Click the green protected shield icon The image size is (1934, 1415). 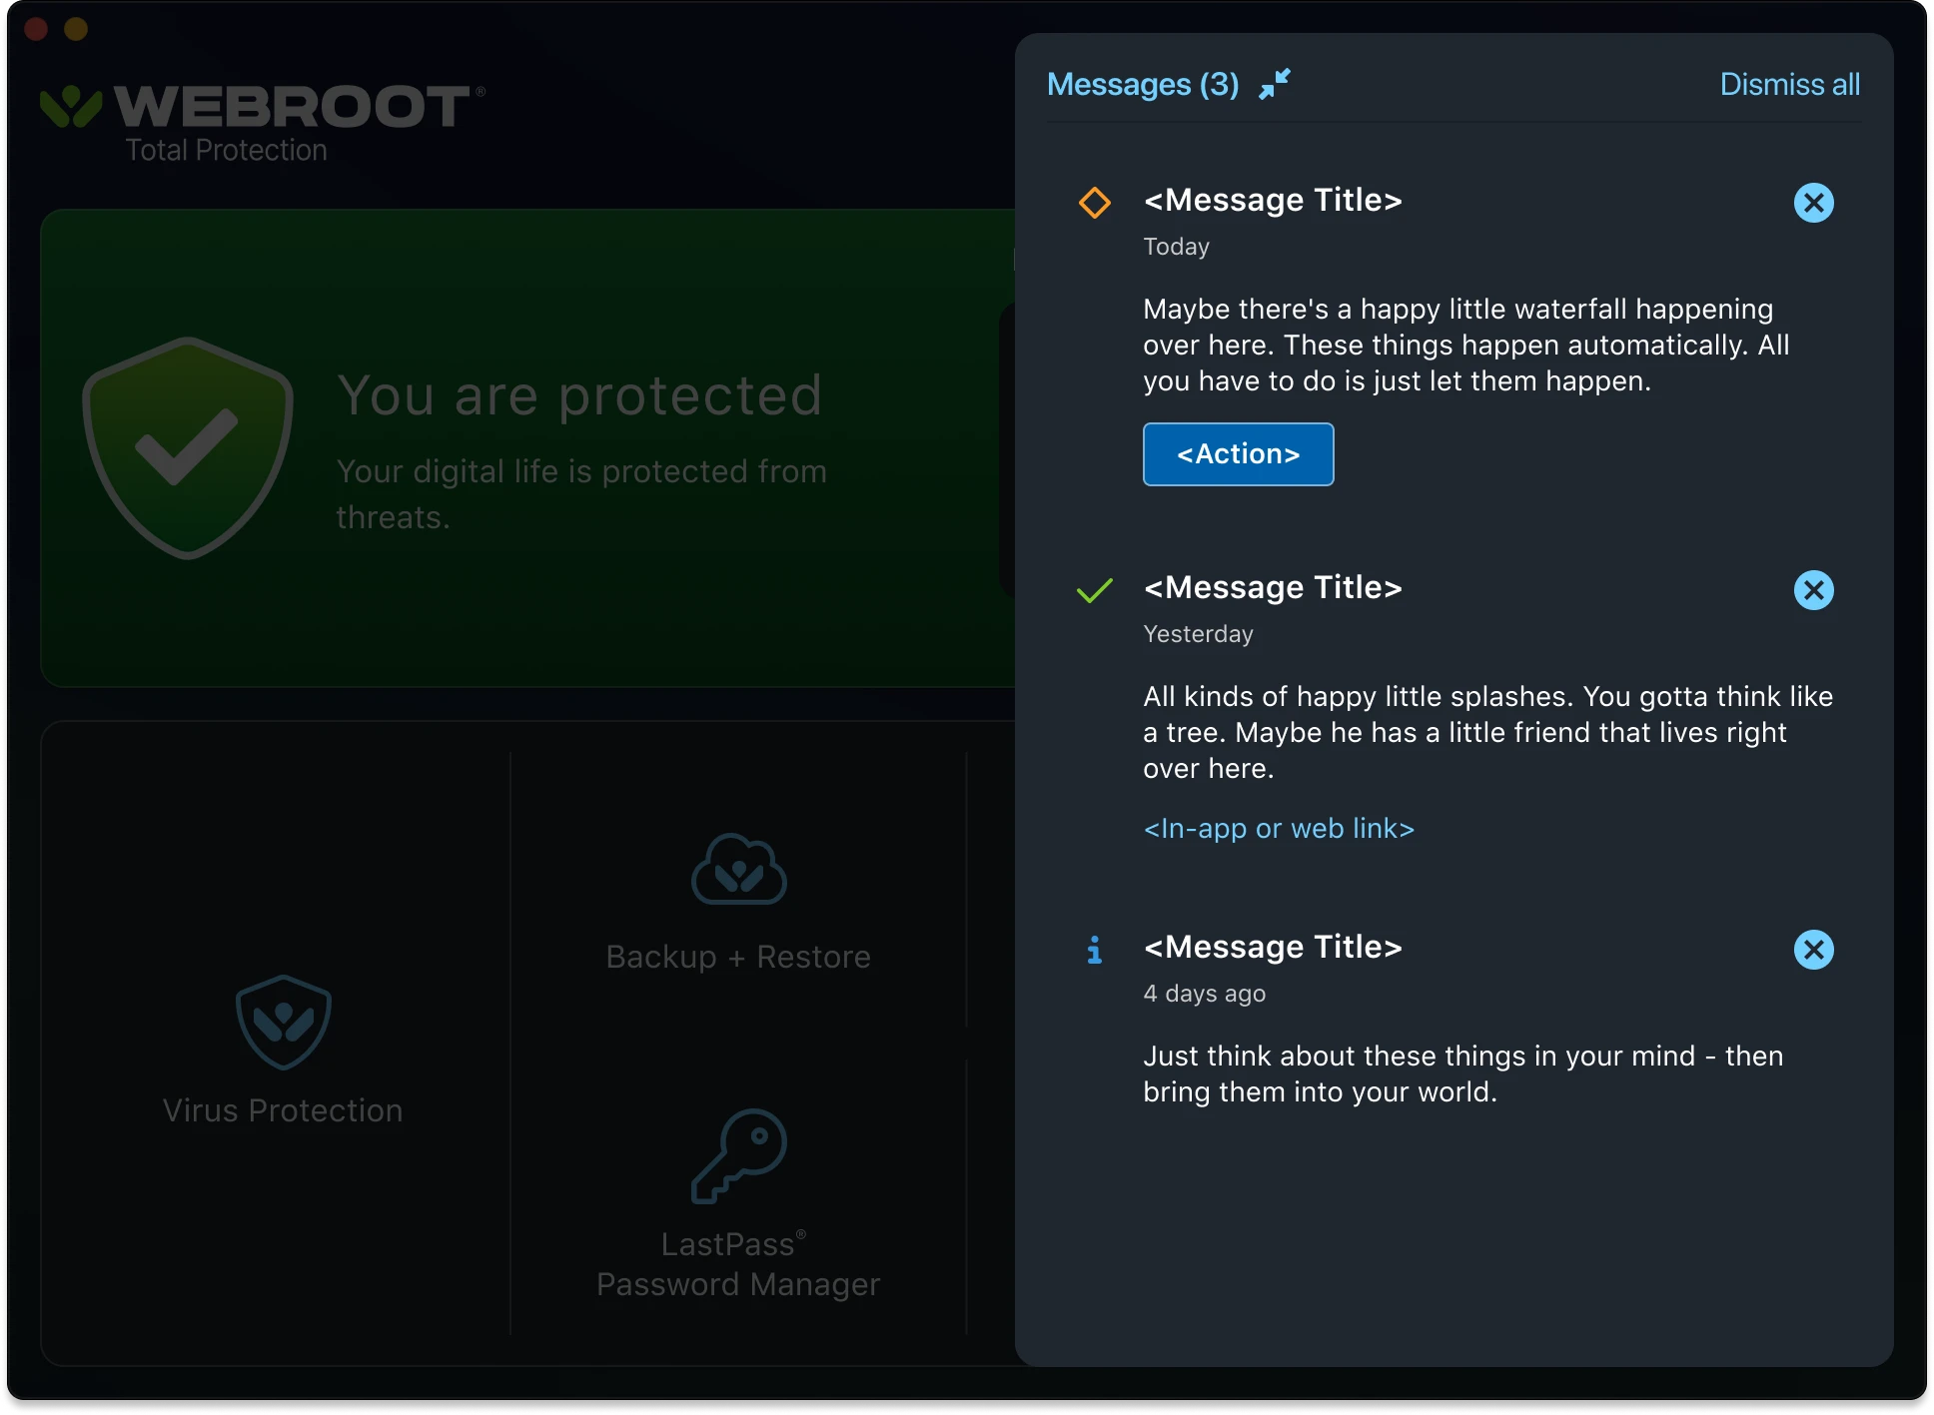[x=188, y=447]
